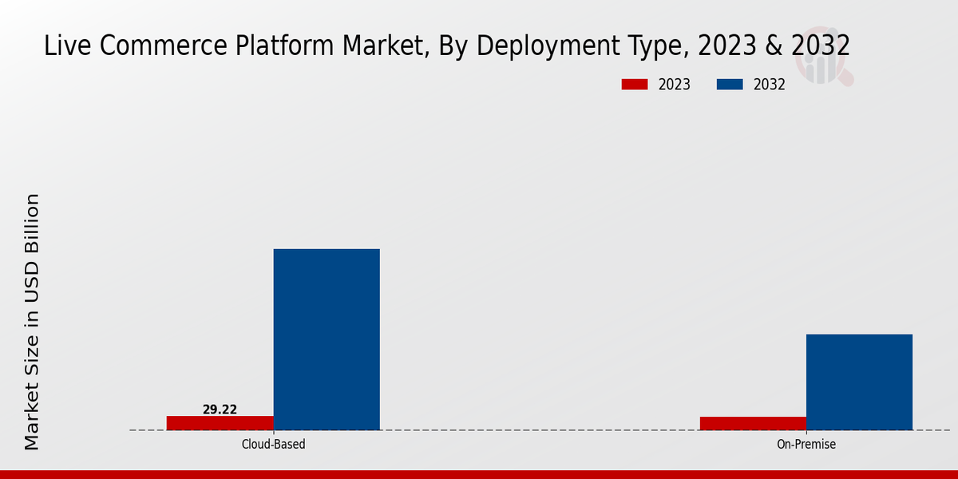This screenshot has width=958, height=479.
Task: Click the 29.22 data value label
Action: [220, 410]
